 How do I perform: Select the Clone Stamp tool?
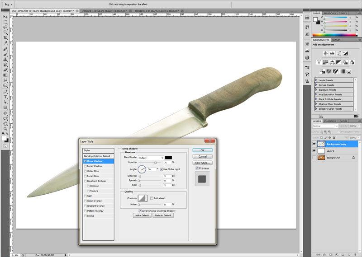tap(5, 59)
